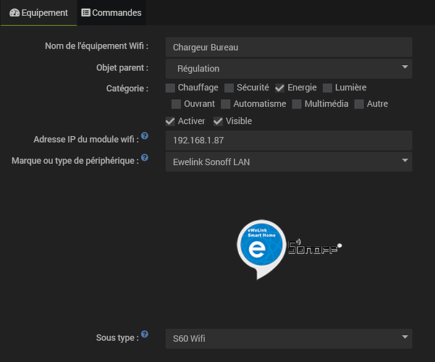Toggle the Visible checkbox

tap(219, 121)
